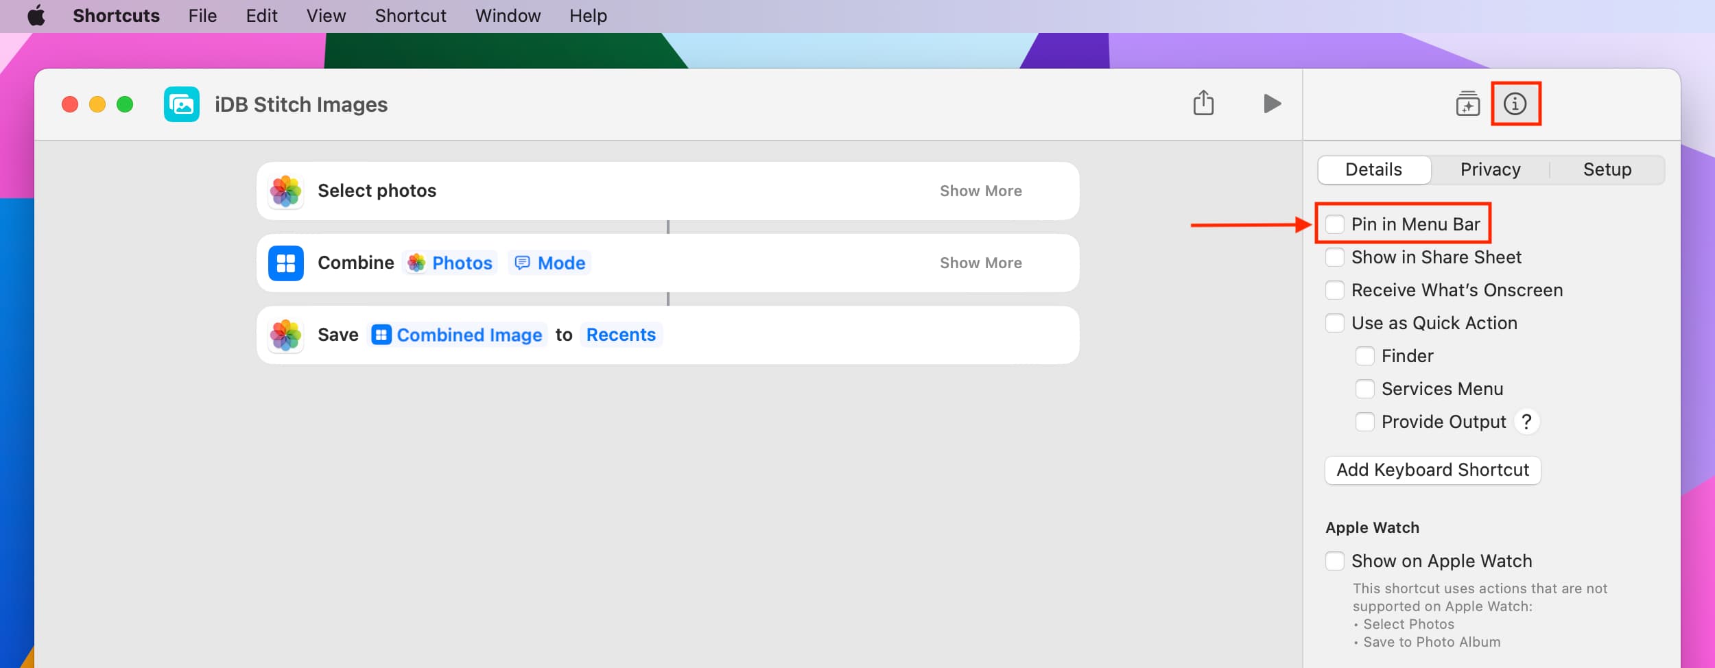
Task: Click the 'Save' action label
Action: (338, 335)
